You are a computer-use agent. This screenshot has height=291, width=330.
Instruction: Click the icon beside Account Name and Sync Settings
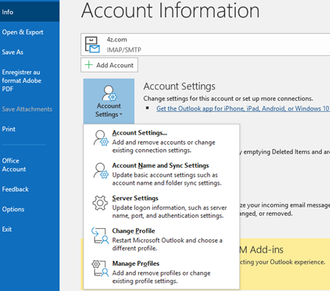[100, 171]
